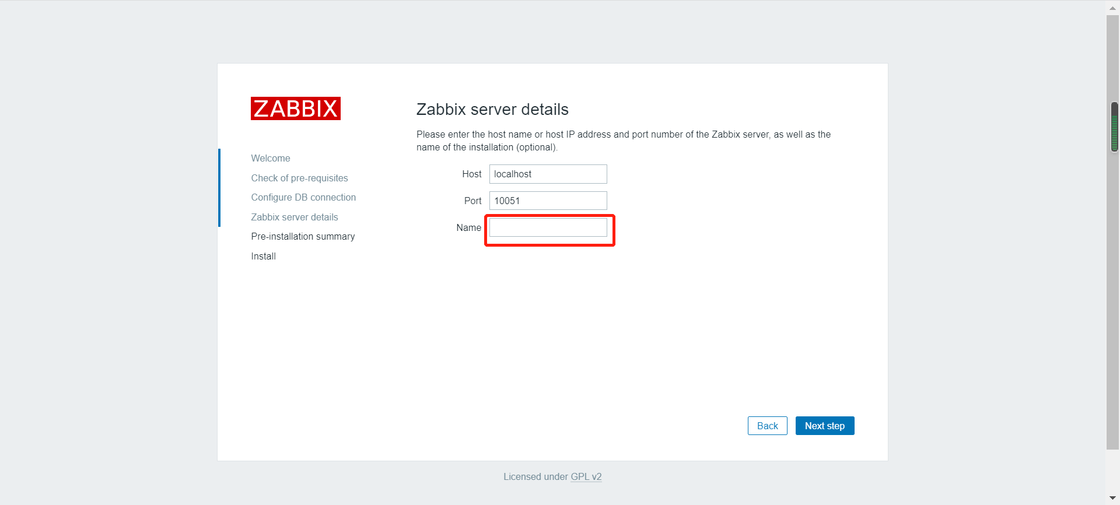Click the empty Name input field
Viewport: 1120px width, 505px height.
(x=548, y=227)
